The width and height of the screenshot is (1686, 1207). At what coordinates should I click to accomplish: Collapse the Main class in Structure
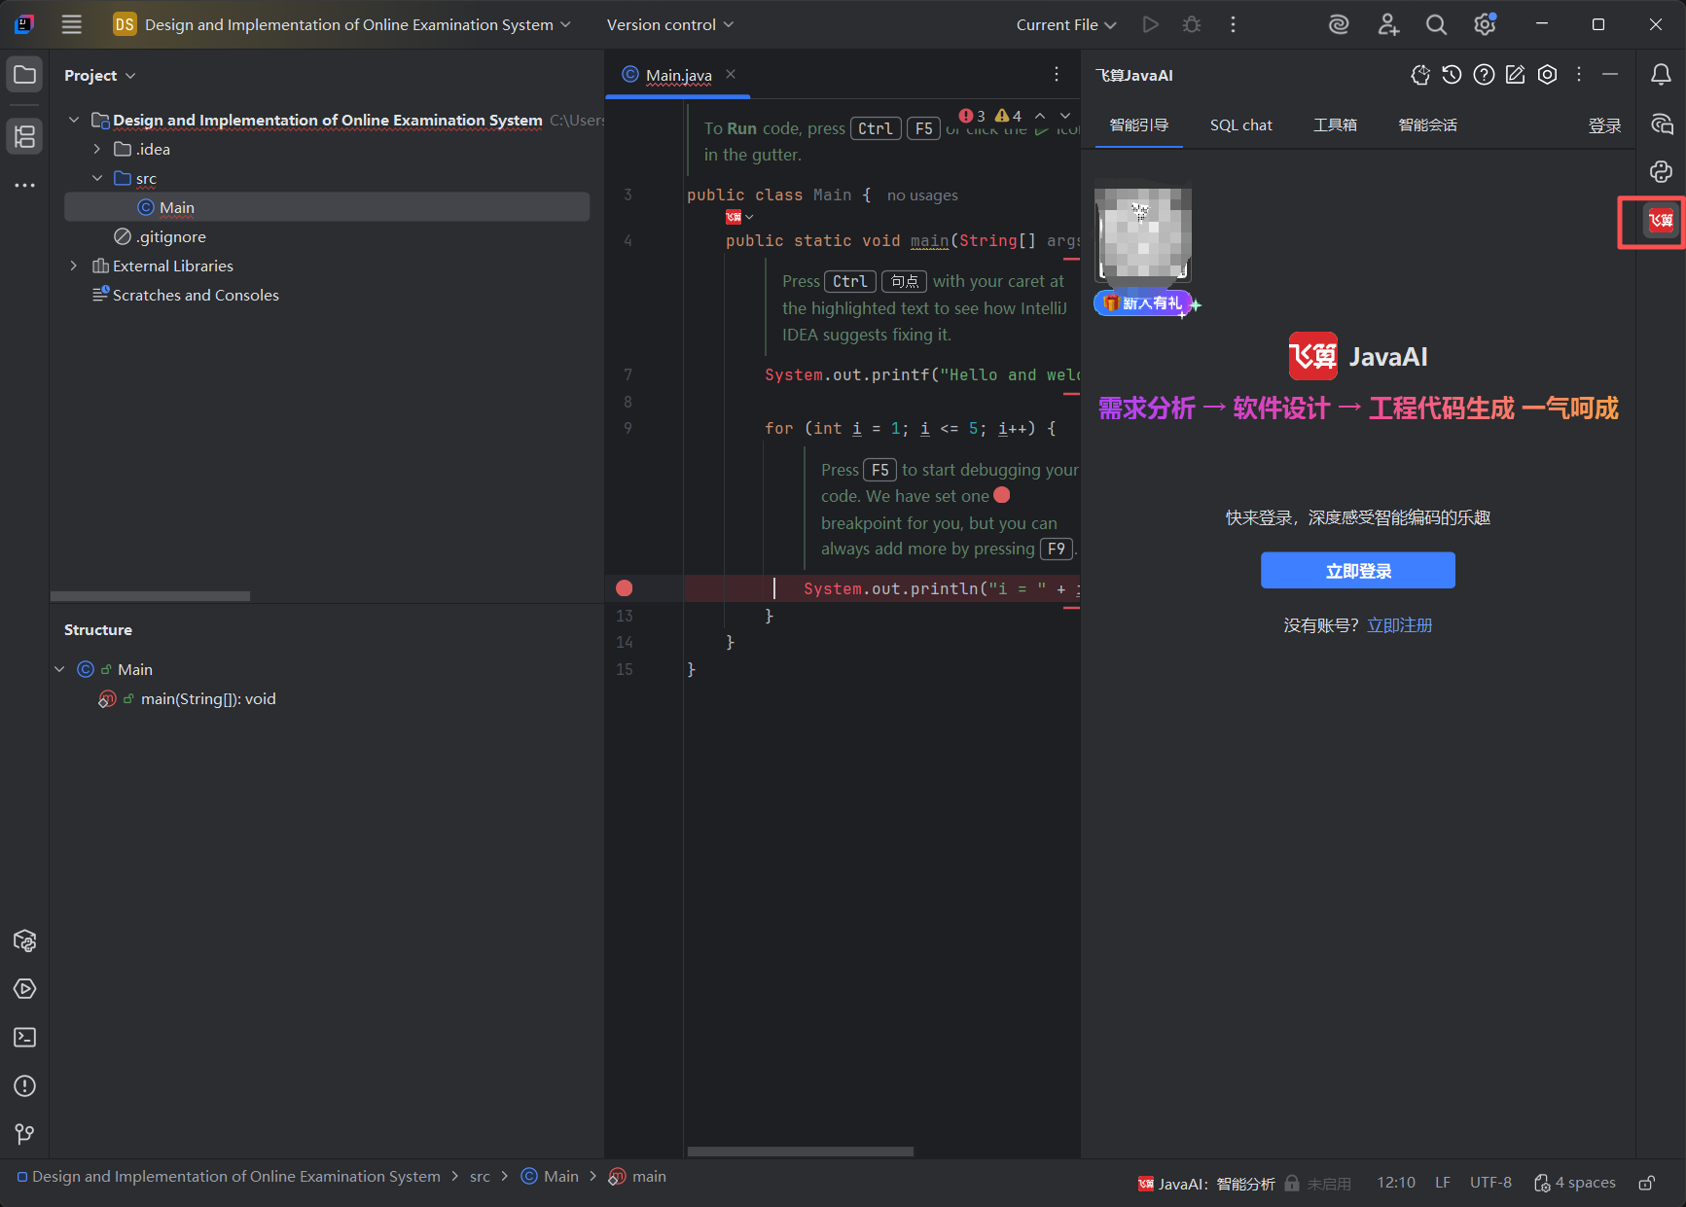pos(59,669)
